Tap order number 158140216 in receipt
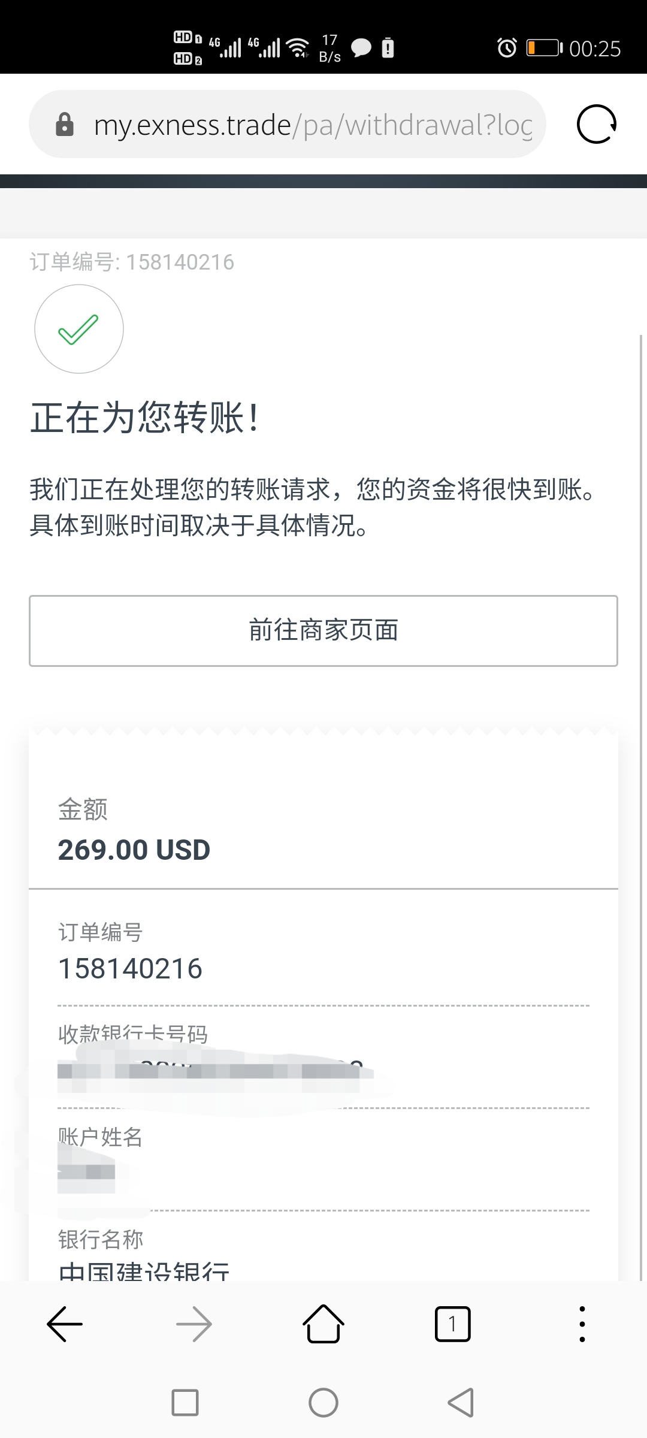Screen dimensions: 647x1438 pyautogui.click(x=130, y=969)
